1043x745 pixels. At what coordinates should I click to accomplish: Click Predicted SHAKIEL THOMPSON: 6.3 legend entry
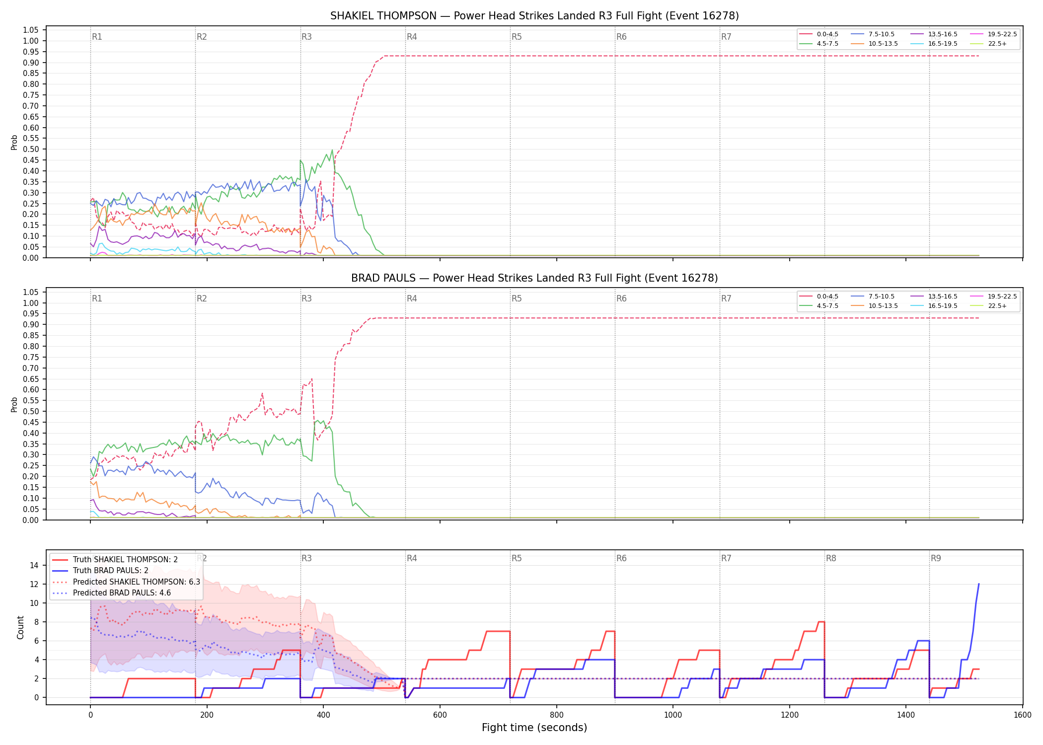click(x=126, y=582)
